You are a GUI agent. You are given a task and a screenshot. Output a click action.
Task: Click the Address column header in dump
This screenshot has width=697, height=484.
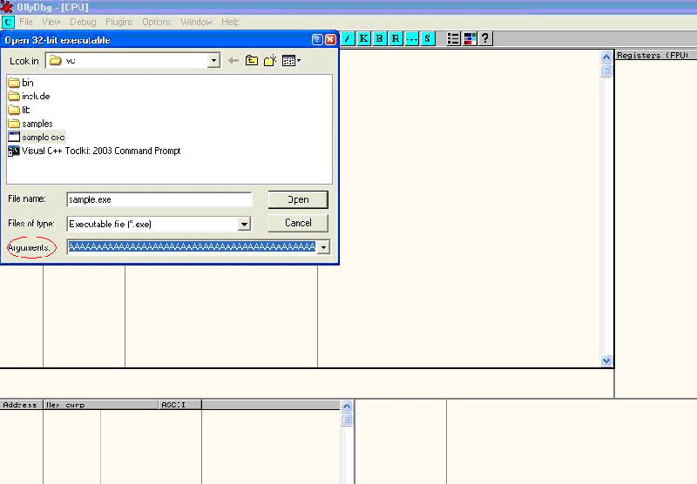point(21,405)
